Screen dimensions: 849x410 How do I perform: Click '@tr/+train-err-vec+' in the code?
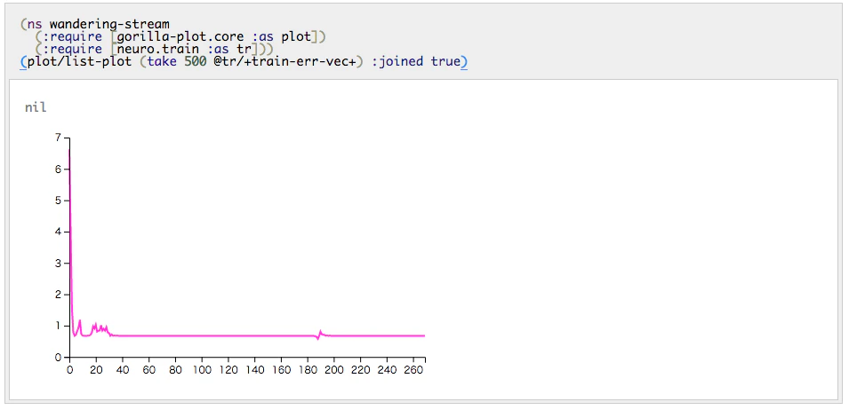284,61
